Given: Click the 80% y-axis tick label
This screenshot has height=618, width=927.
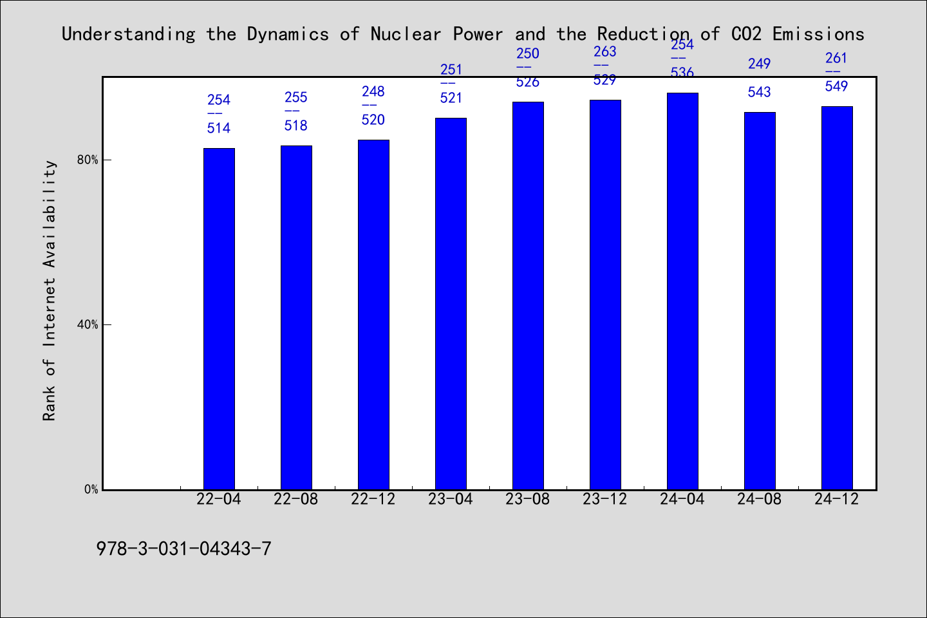Looking at the screenshot, I should pyautogui.click(x=88, y=160).
